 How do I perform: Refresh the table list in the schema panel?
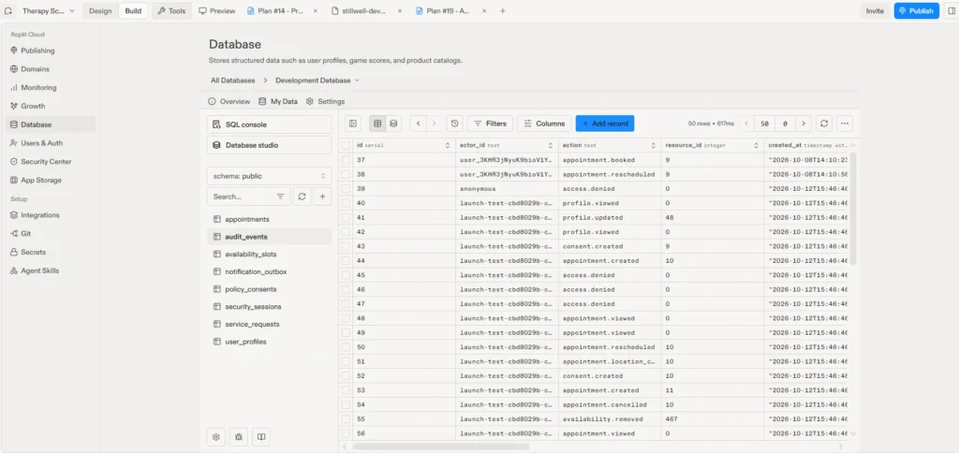[302, 197]
